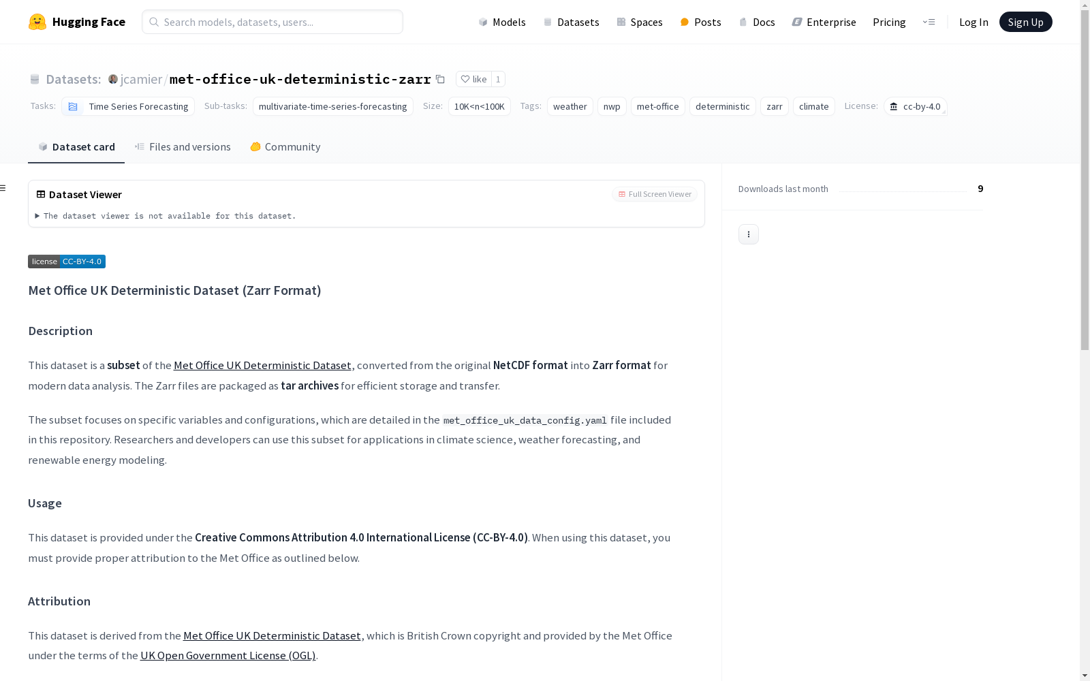
Task: Open the Docs page
Action: (x=757, y=22)
